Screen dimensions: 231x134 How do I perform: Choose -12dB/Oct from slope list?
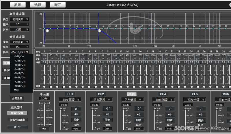(20, 61)
